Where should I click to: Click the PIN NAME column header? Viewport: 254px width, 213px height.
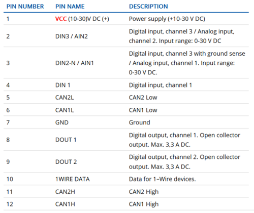click(70, 7)
